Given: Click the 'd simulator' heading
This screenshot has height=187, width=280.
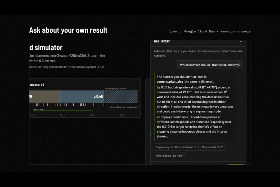Looking at the screenshot, I should [46, 48].
